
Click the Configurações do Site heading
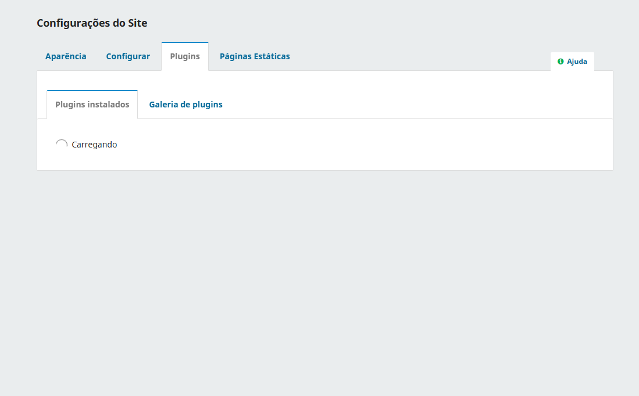point(92,23)
